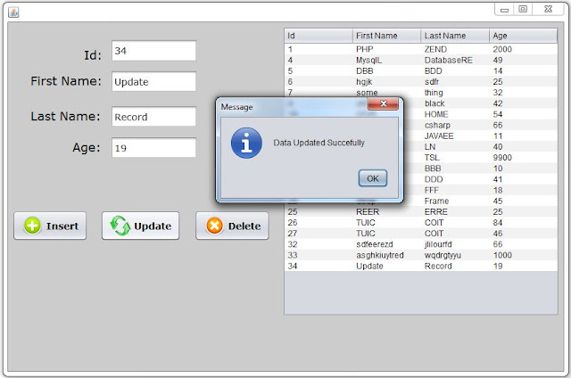571x378 pixels.
Task: Click the green refresh arrows icon on Update
Action: pyautogui.click(x=120, y=226)
